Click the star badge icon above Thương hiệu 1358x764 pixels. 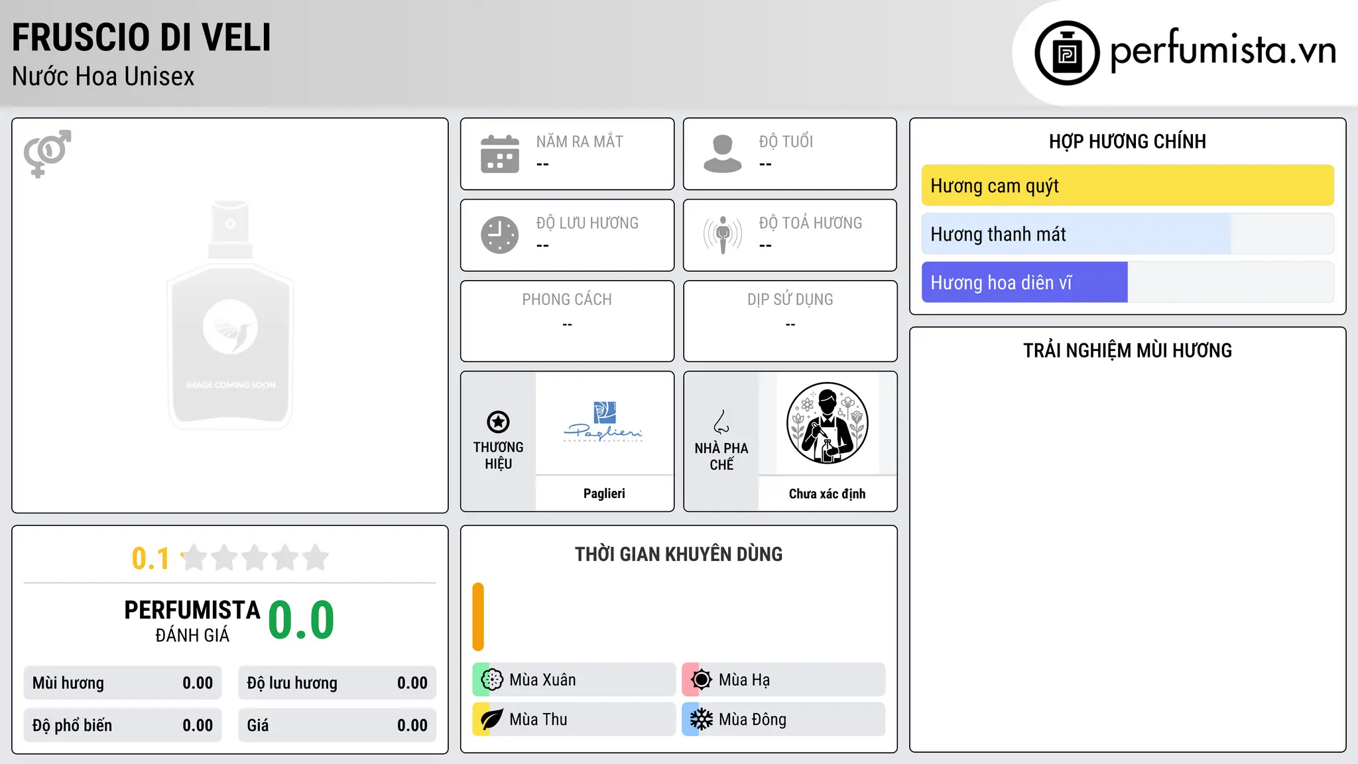498,422
